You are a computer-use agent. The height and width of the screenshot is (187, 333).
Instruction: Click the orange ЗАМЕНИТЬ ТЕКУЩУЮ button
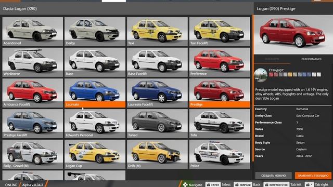tap(313, 176)
